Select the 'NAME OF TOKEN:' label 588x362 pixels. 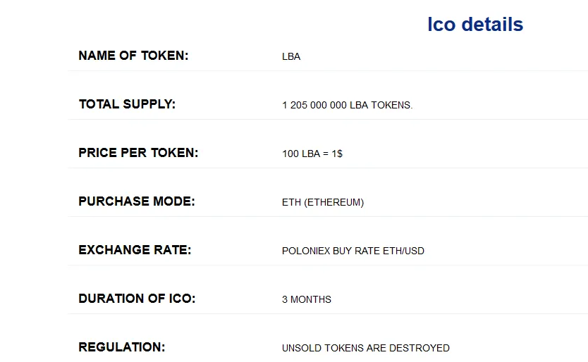point(133,56)
